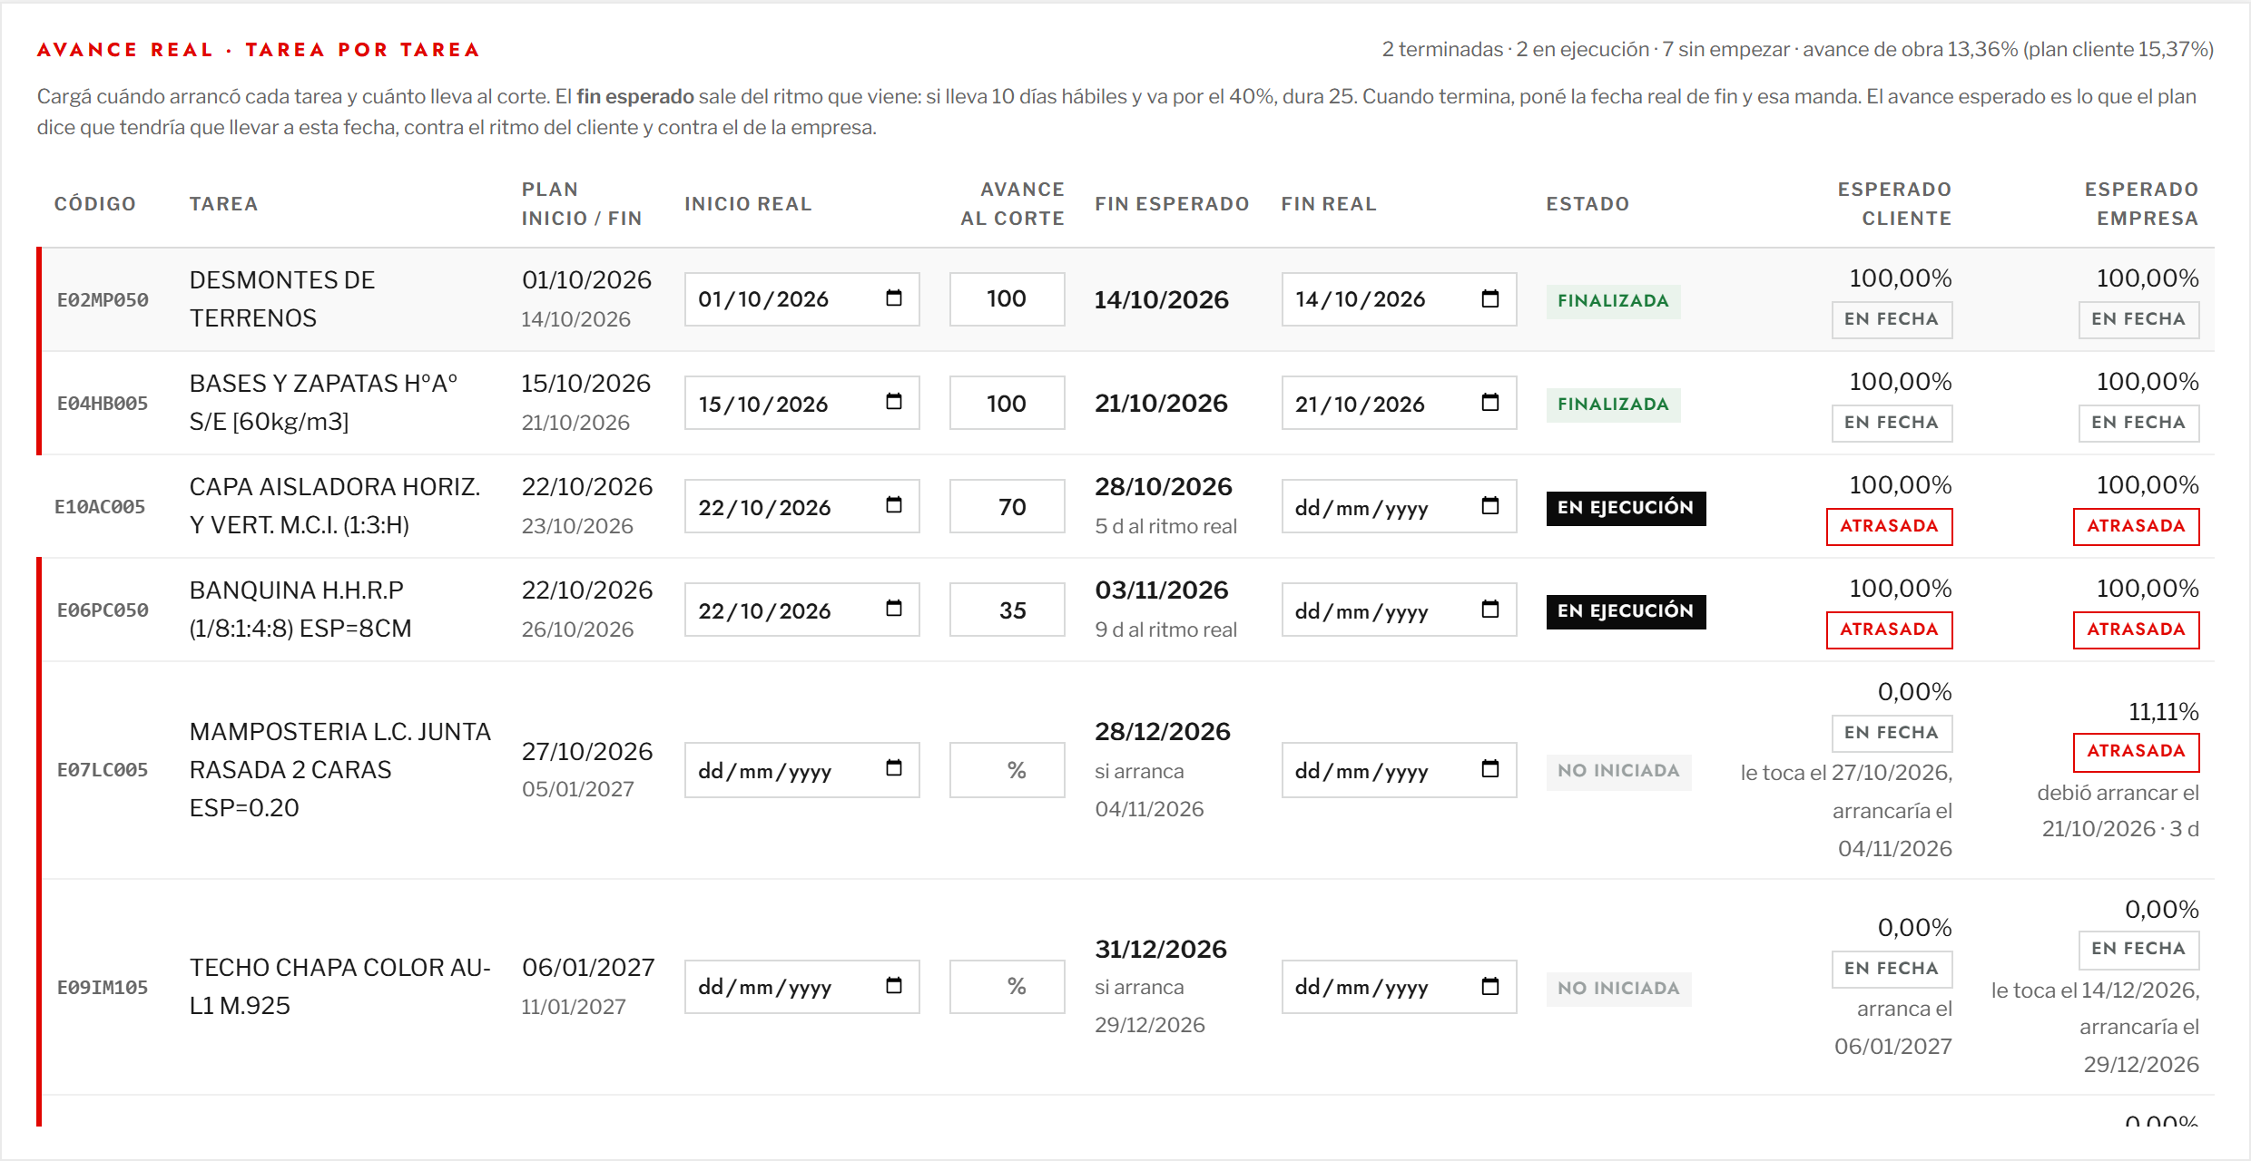Viewport: 2251px width, 1161px height.
Task: Open calendar icon for BANQUINA H.H.R.P fin real
Action: (x=1490, y=609)
